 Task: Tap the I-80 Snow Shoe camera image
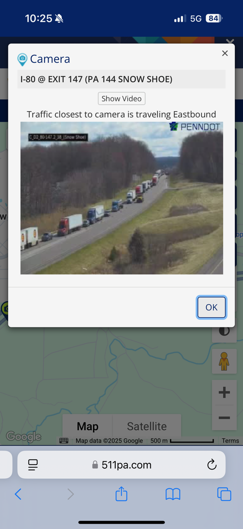pos(122,198)
